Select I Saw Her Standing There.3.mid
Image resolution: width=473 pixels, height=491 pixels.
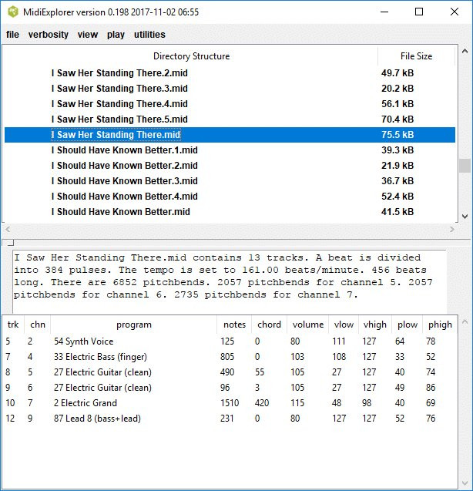[230, 89]
